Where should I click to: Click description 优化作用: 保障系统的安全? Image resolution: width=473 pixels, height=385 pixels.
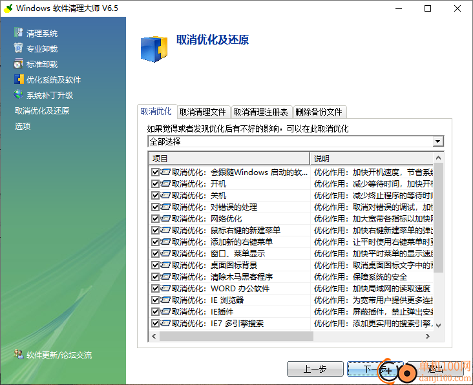point(361,276)
